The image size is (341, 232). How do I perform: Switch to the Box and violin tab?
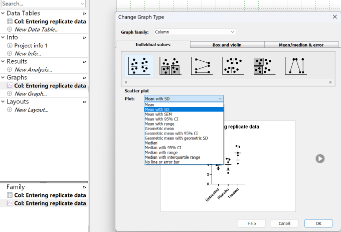pyautogui.click(x=227, y=45)
